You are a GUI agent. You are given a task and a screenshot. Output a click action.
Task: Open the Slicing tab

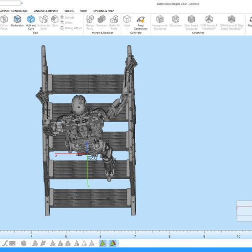click(x=69, y=11)
